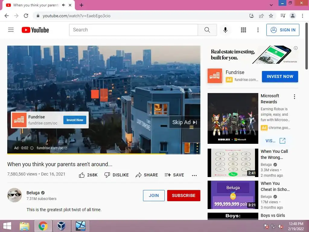This screenshot has height=232, width=309.
Task: Skip the ad
Action: pyautogui.click(x=185, y=122)
